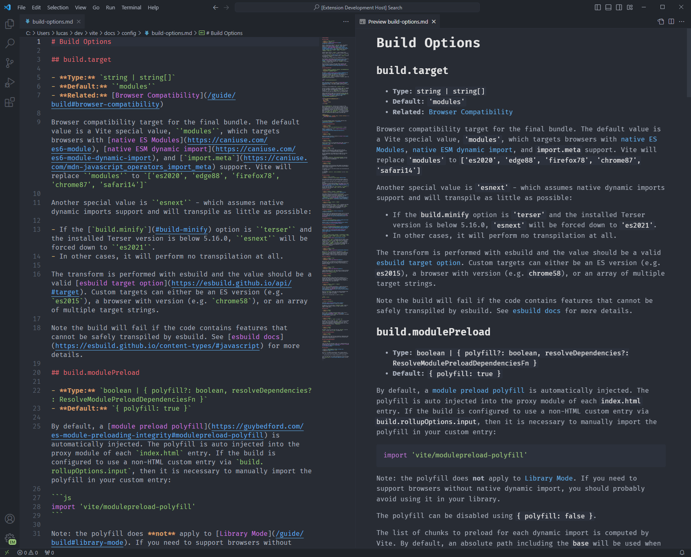
Task: Click the command center search box
Action: (357, 7)
